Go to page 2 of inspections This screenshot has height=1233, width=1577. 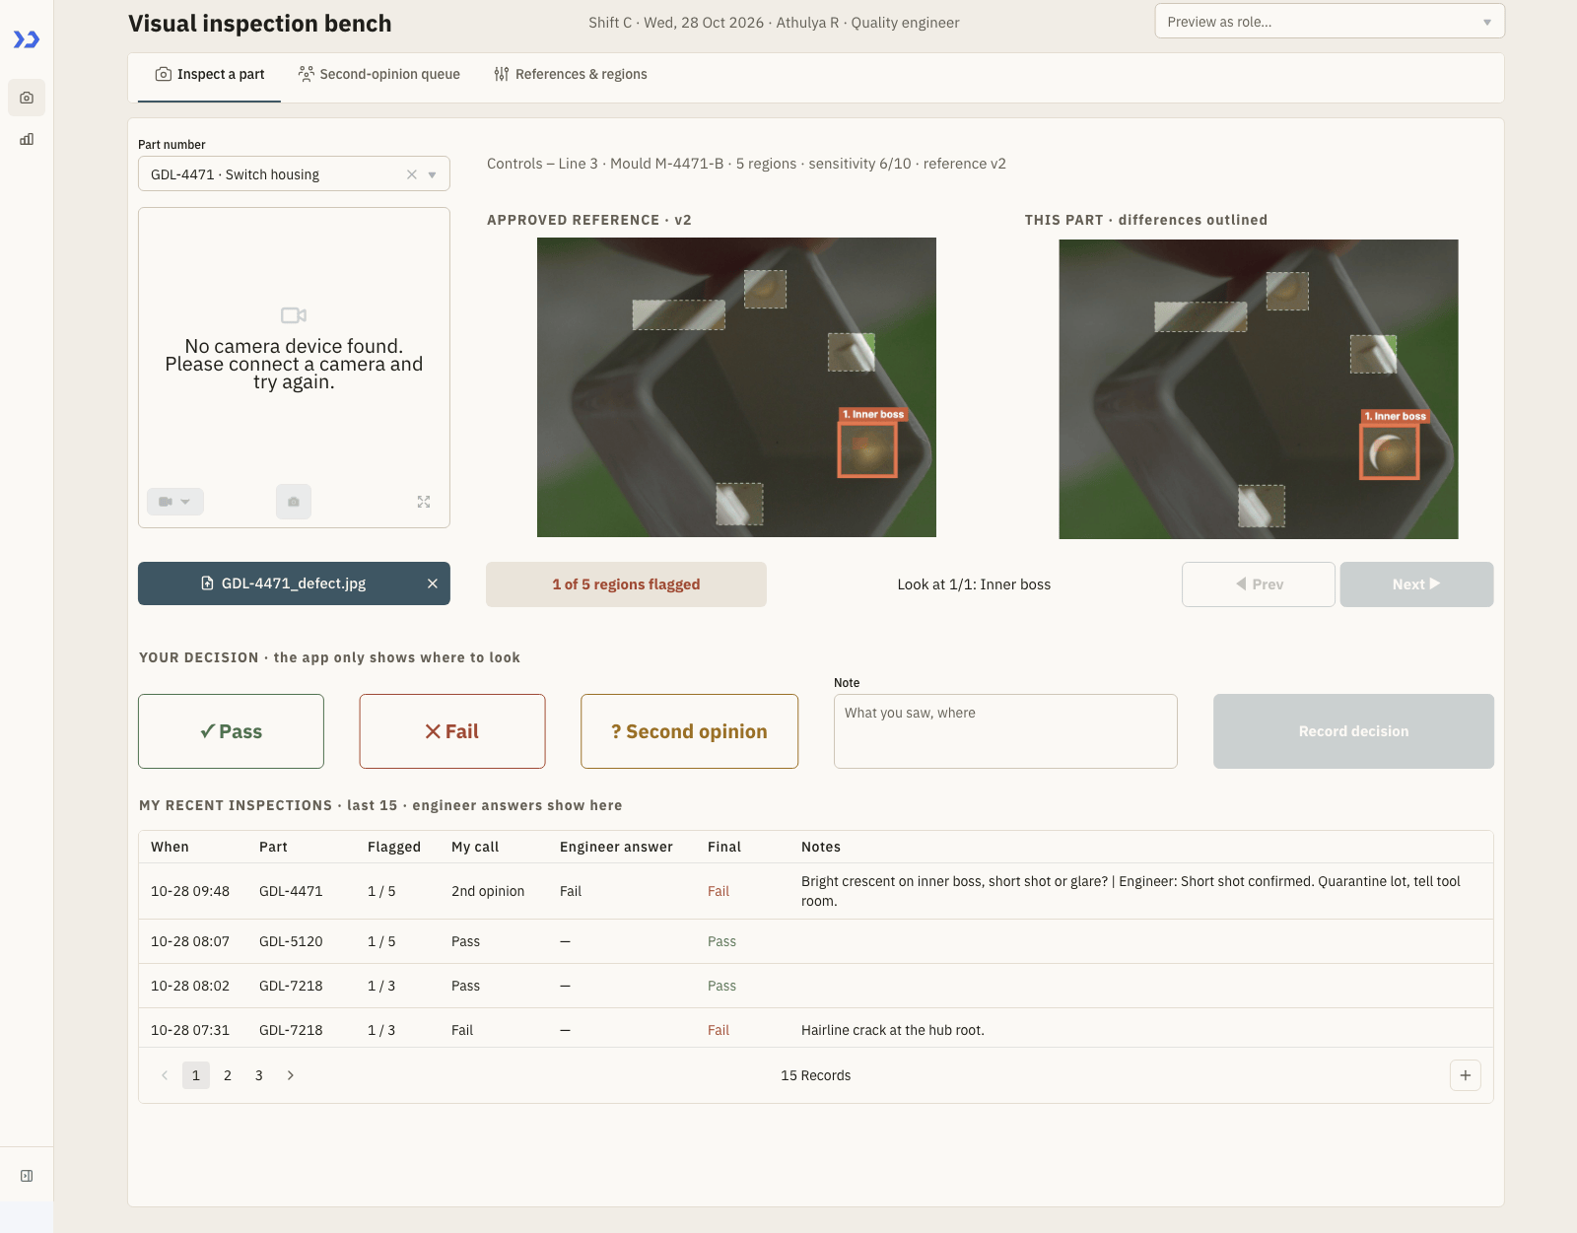tap(228, 1075)
